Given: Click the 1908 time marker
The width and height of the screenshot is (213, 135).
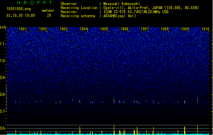Looking at the screenshot, I should click(165, 29).
